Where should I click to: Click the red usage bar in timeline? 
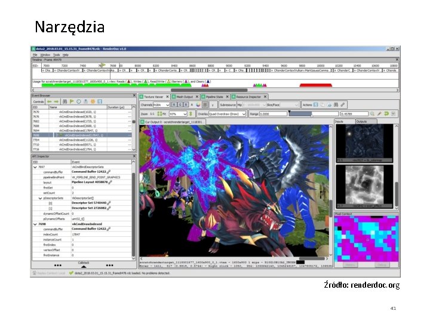[316, 85]
